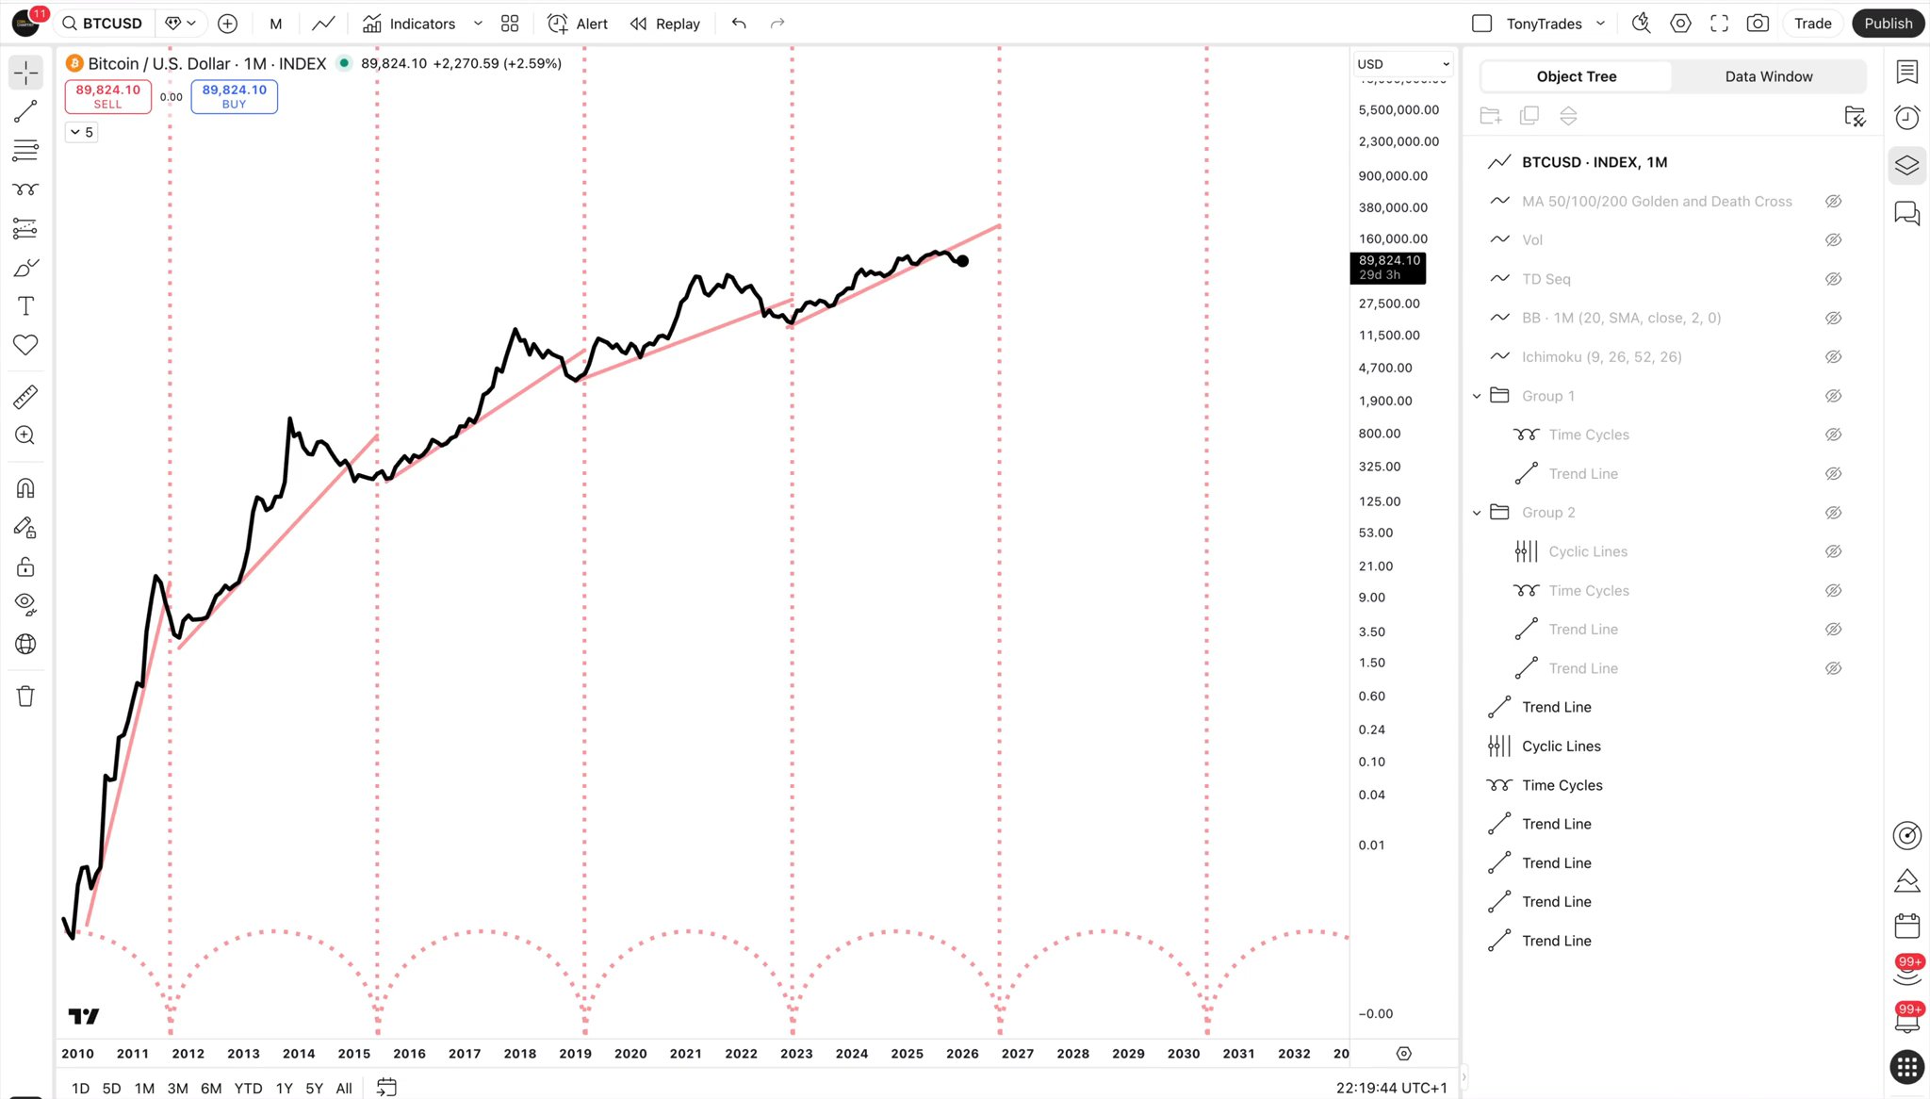The image size is (1930, 1099).
Task: Activate the zoom in tool
Action: click(25, 435)
